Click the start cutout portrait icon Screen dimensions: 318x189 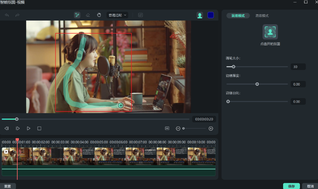click(270, 32)
